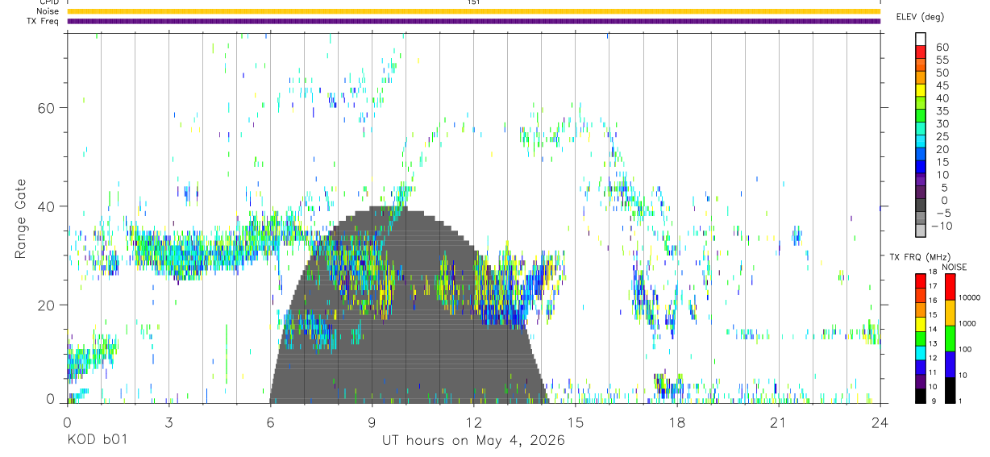This screenshot has height=457, width=990.
Task: Click the "Range Gate" y-axis label
Action: [x=21, y=218]
